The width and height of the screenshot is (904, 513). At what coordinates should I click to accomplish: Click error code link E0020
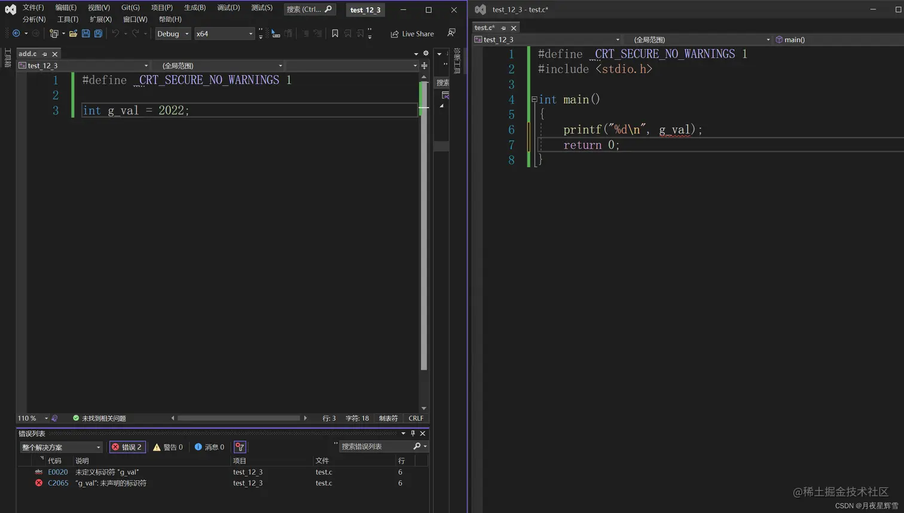pos(58,472)
